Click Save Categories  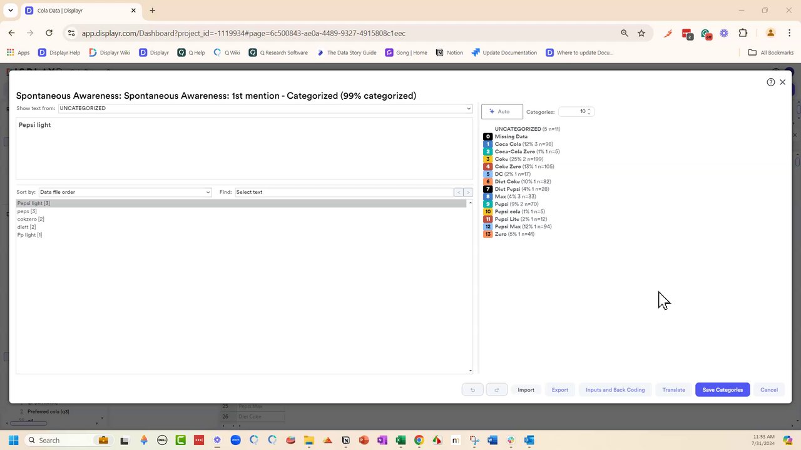(722, 390)
